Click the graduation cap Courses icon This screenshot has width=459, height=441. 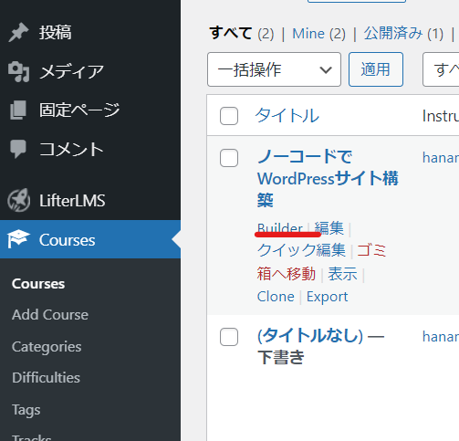(18, 239)
